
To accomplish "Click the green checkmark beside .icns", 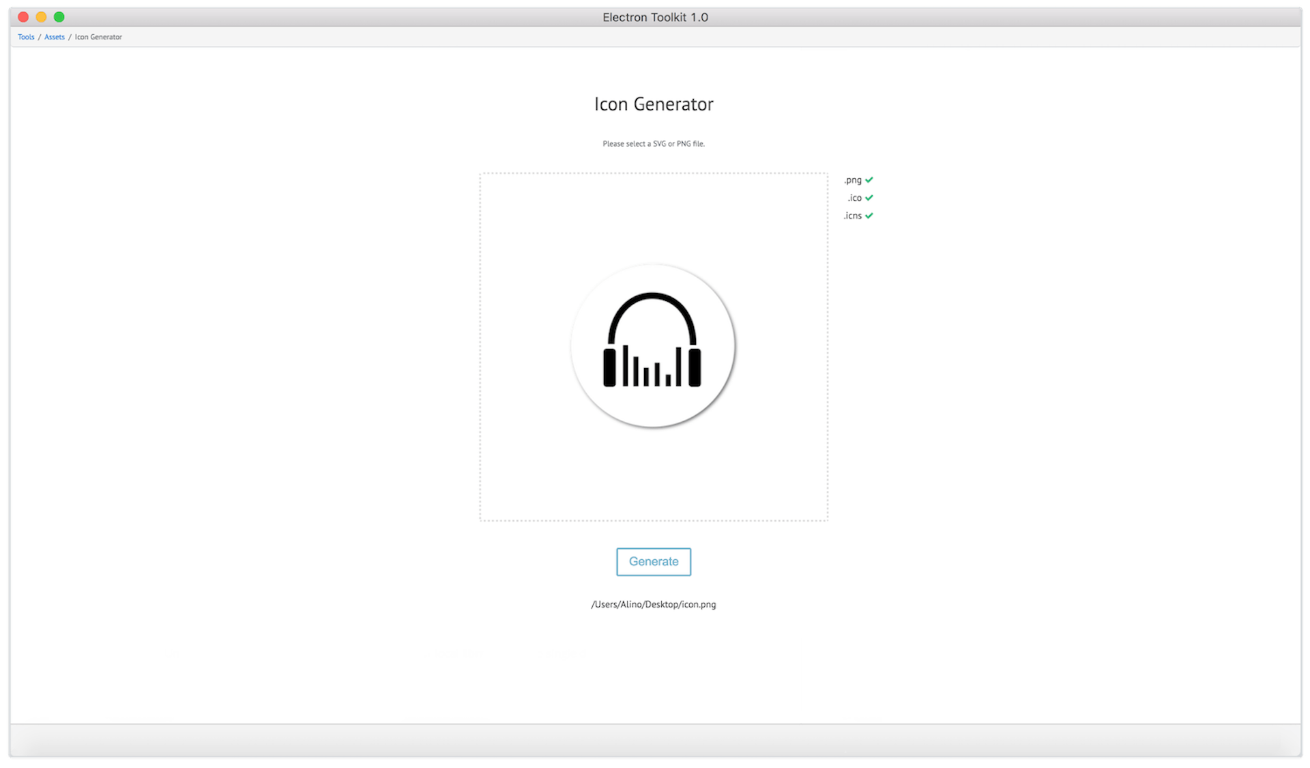I will click(x=869, y=215).
